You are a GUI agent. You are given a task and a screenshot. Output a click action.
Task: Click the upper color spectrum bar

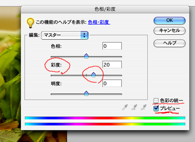coord(105,118)
